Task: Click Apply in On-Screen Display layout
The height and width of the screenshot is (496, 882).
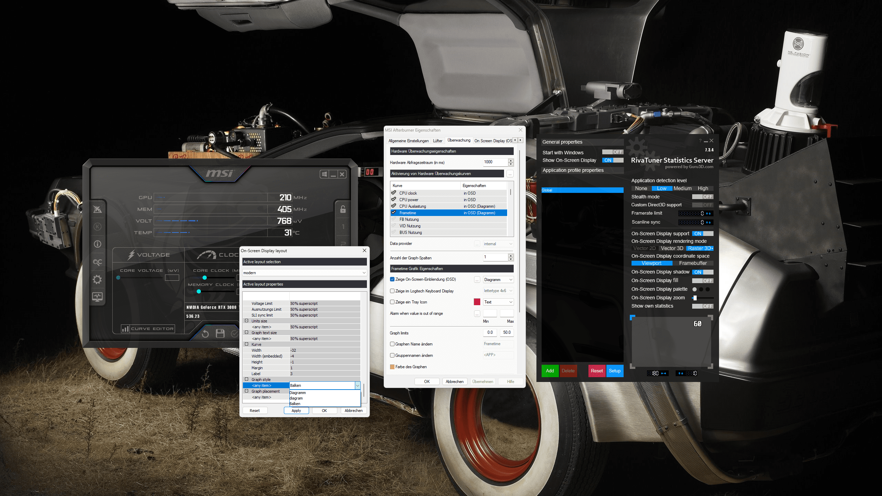Action: [296, 411]
